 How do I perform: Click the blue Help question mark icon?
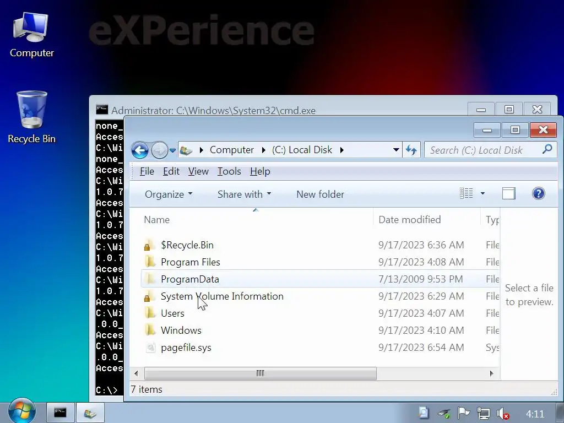pos(538,193)
